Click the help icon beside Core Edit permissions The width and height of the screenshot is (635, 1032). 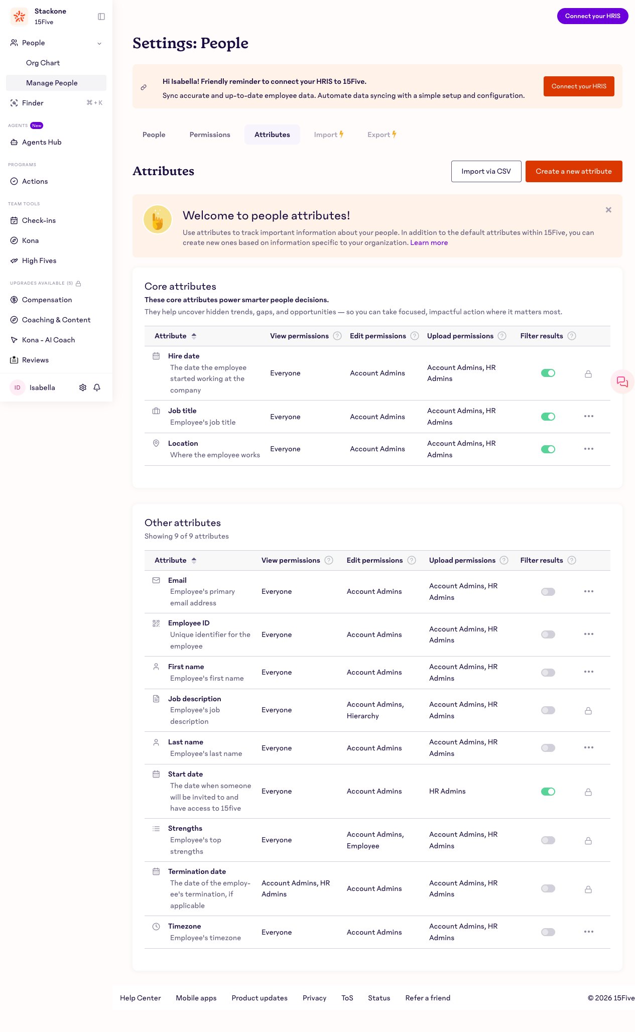415,336
